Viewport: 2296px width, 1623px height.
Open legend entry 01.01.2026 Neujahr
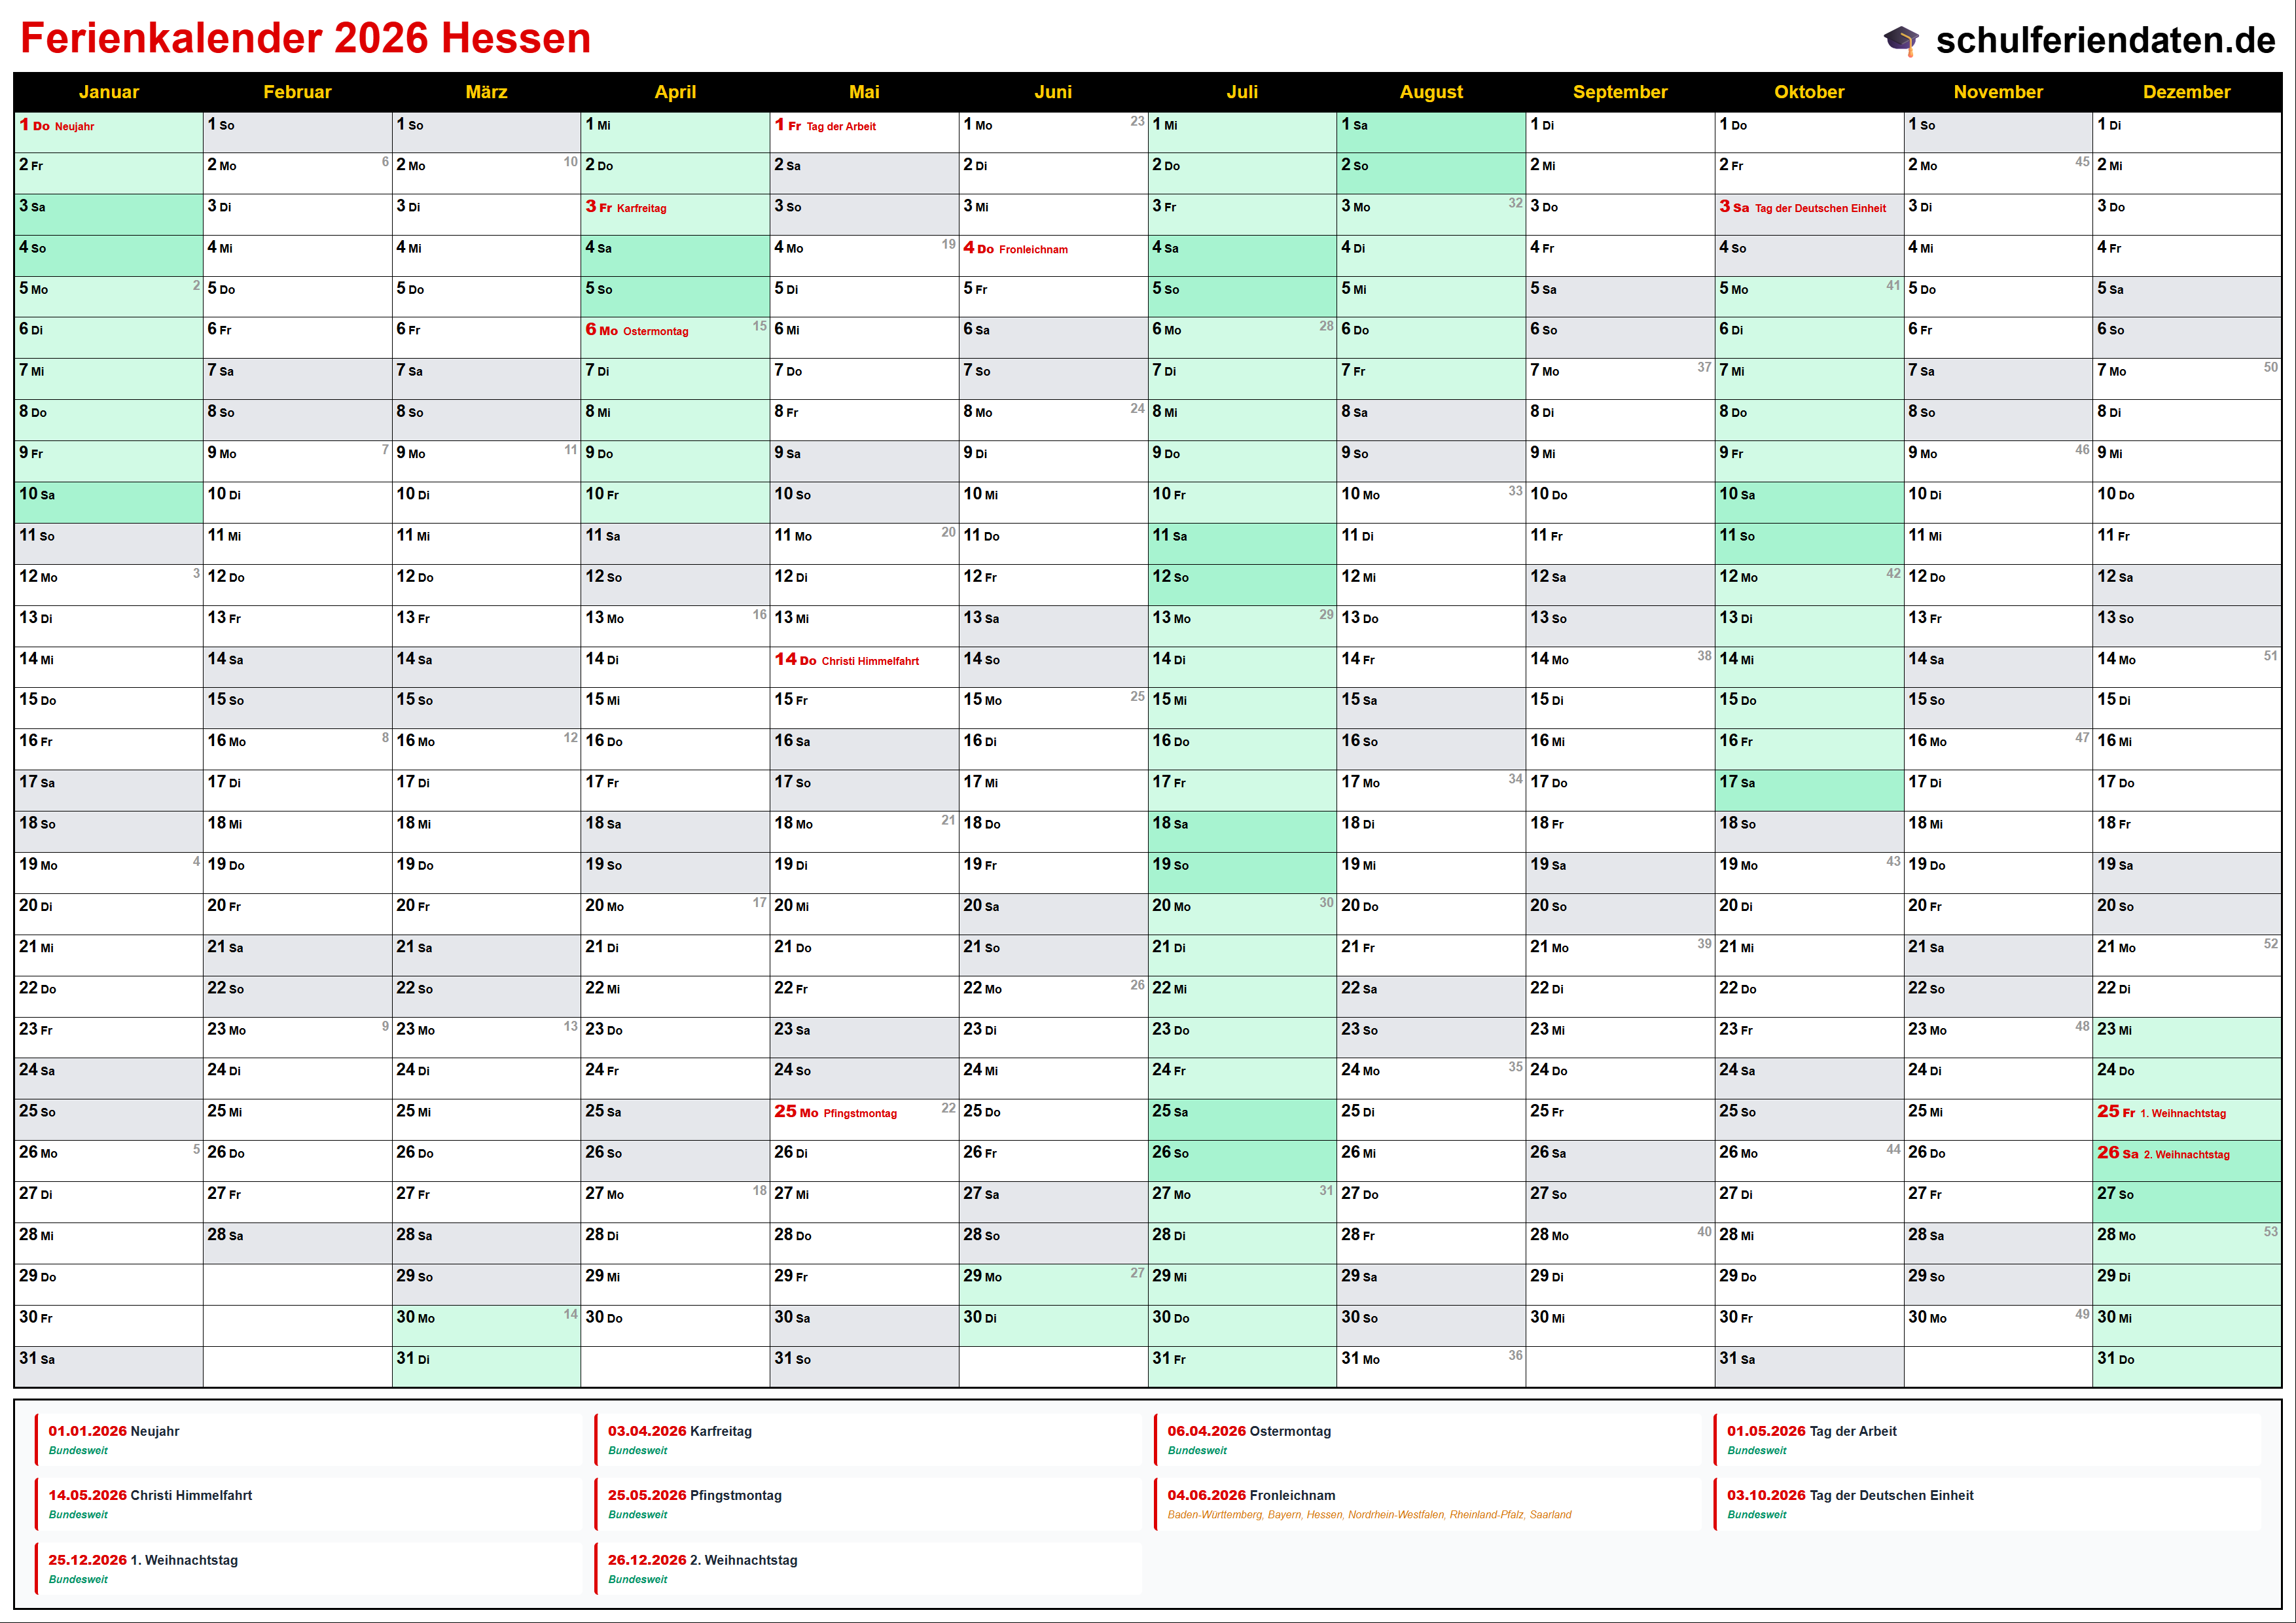click(x=114, y=1432)
